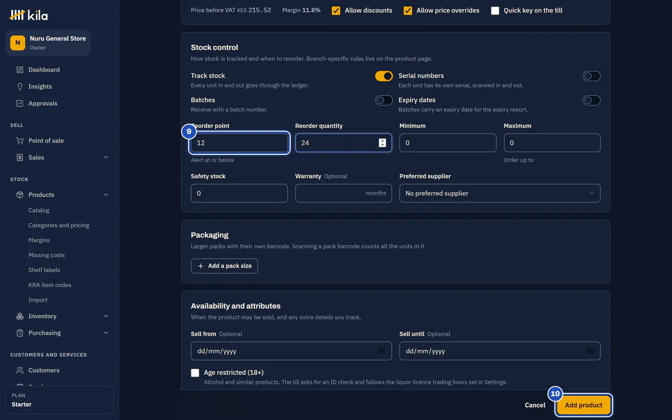
Task: Open Shelf labels page
Action: point(44,270)
